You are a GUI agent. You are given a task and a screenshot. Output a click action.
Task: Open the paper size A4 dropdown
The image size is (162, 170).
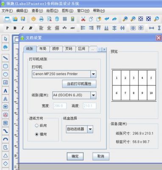coord(93,95)
